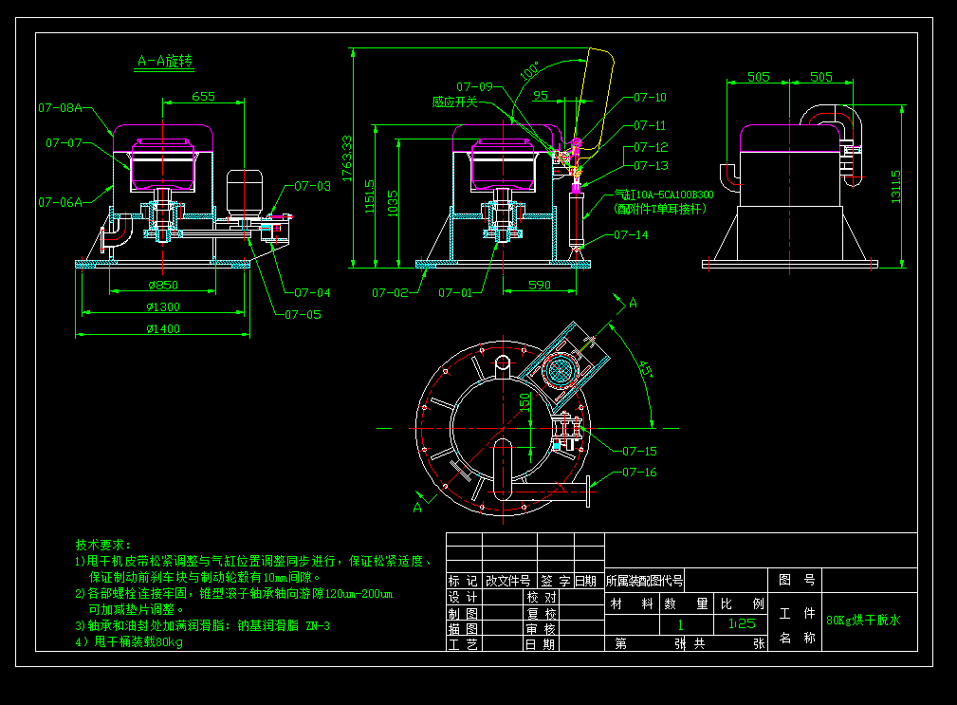
Task: Click the '描图' title block cell
Action: click(464, 629)
